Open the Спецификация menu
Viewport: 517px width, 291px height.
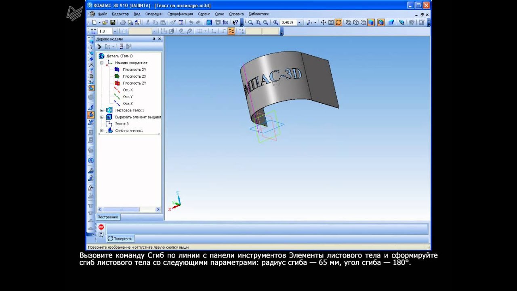180,14
